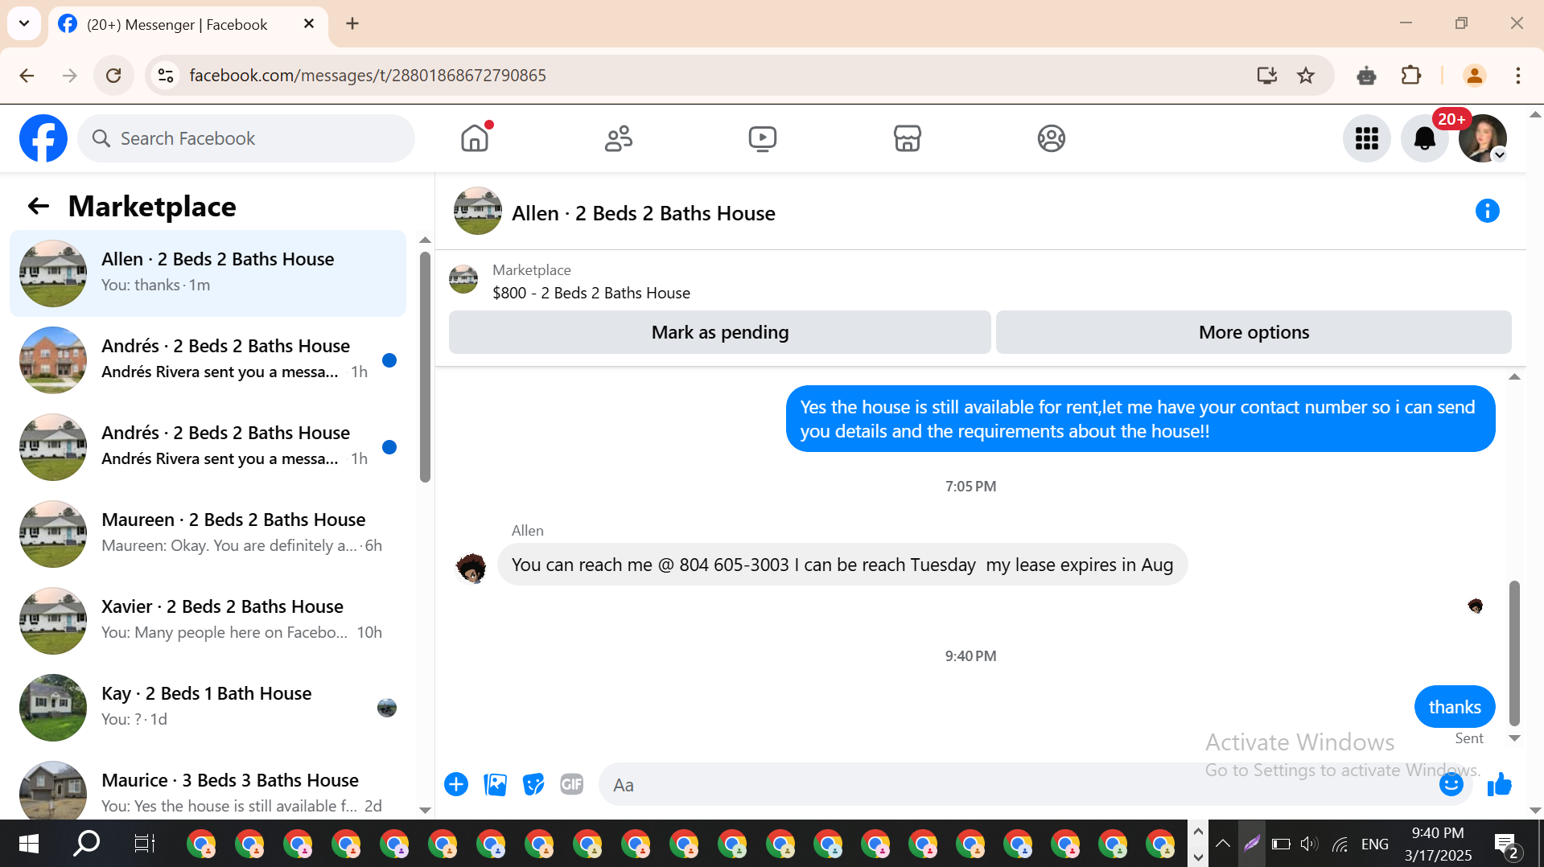Open the Home feed icon

coord(475,138)
